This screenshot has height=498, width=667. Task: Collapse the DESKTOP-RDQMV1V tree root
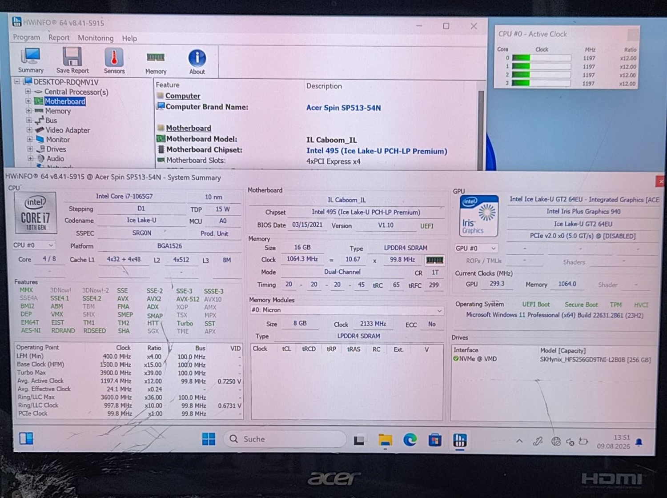pos(17,82)
